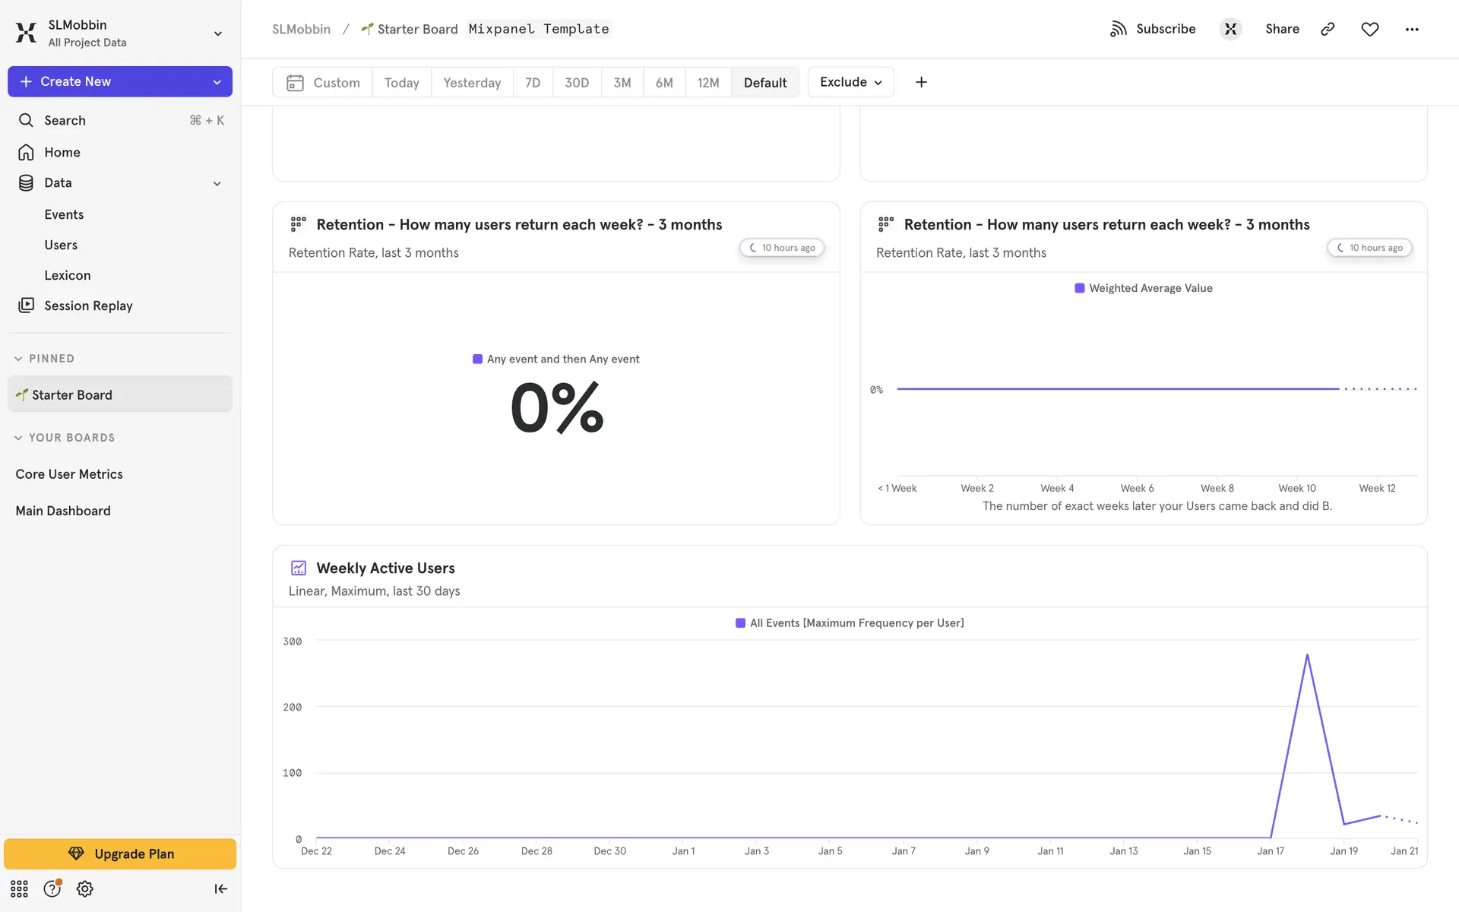The height and width of the screenshot is (912, 1459).
Task: Collapse the sidebar with the arrow icon
Action: [220, 888]
